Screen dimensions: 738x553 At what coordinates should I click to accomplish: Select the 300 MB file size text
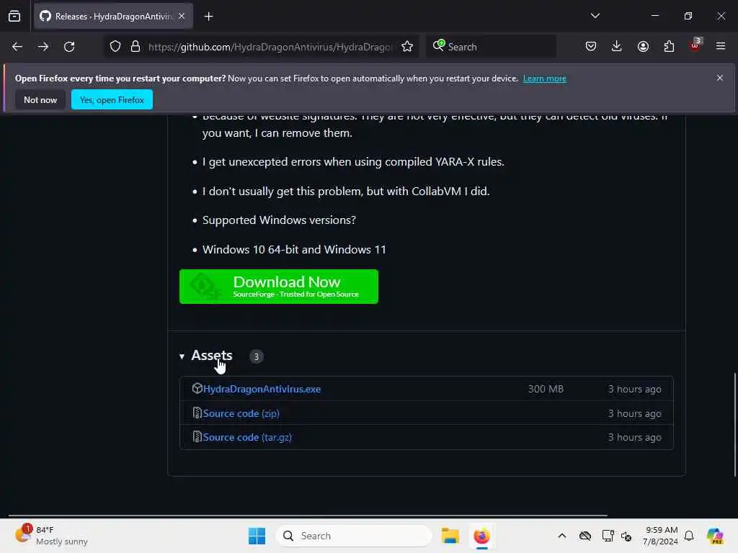(x=546, y=389)
